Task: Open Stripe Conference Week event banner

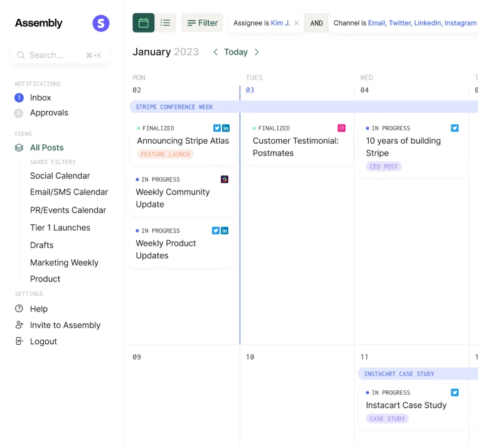Action: 304,107
